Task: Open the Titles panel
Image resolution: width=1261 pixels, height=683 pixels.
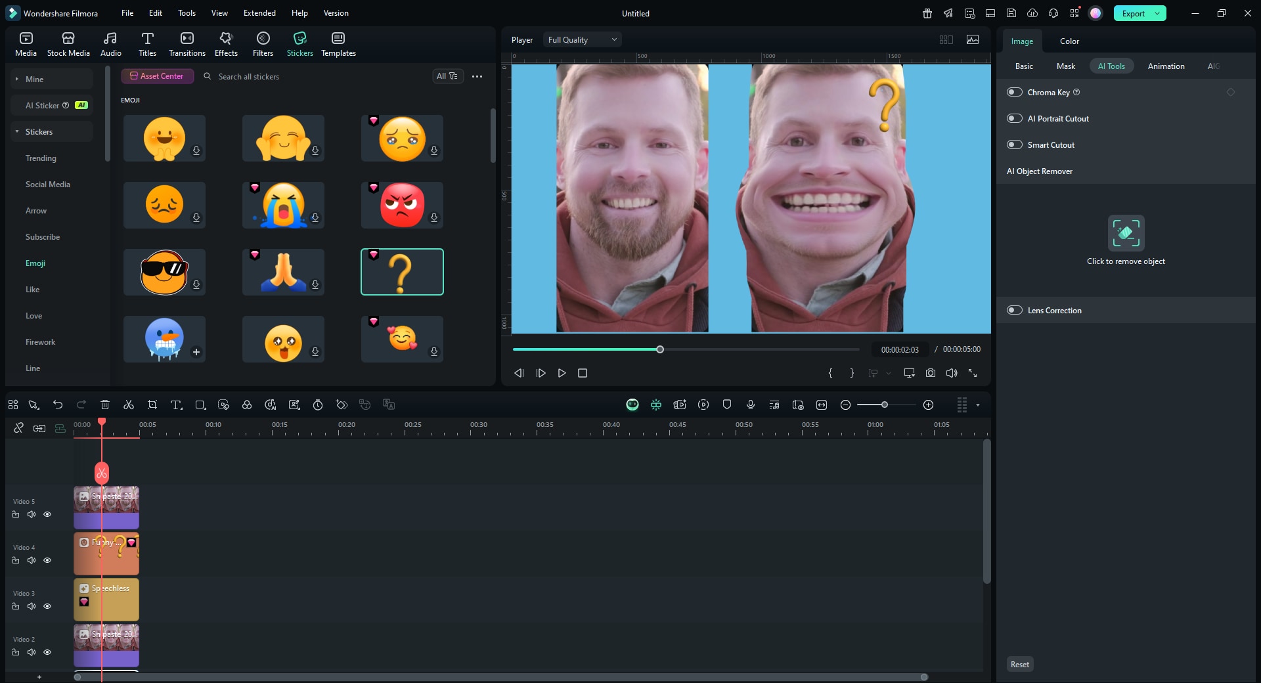Action: pos(147,44)
